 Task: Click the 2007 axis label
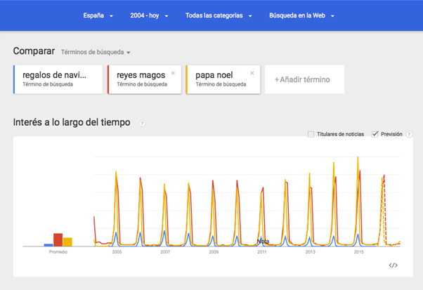(165, 252)
